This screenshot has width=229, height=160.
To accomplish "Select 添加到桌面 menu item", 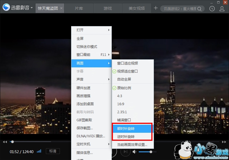I will pos(91,104).
